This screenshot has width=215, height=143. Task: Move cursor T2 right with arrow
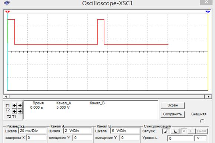20,112
